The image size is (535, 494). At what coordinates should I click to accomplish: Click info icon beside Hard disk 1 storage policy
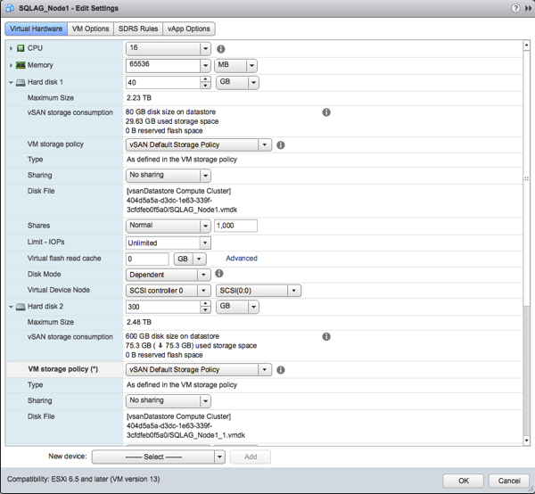[x=281, y=144]
